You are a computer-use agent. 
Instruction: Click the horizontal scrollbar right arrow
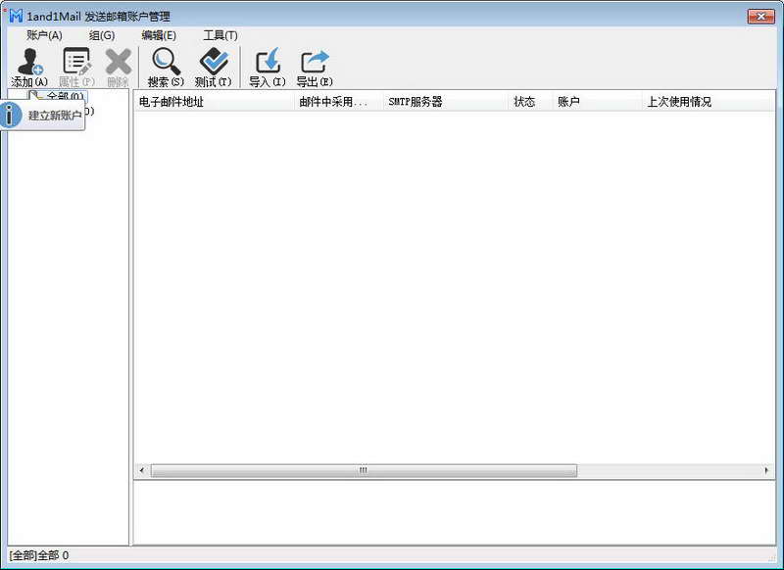(x=767, y=471)
